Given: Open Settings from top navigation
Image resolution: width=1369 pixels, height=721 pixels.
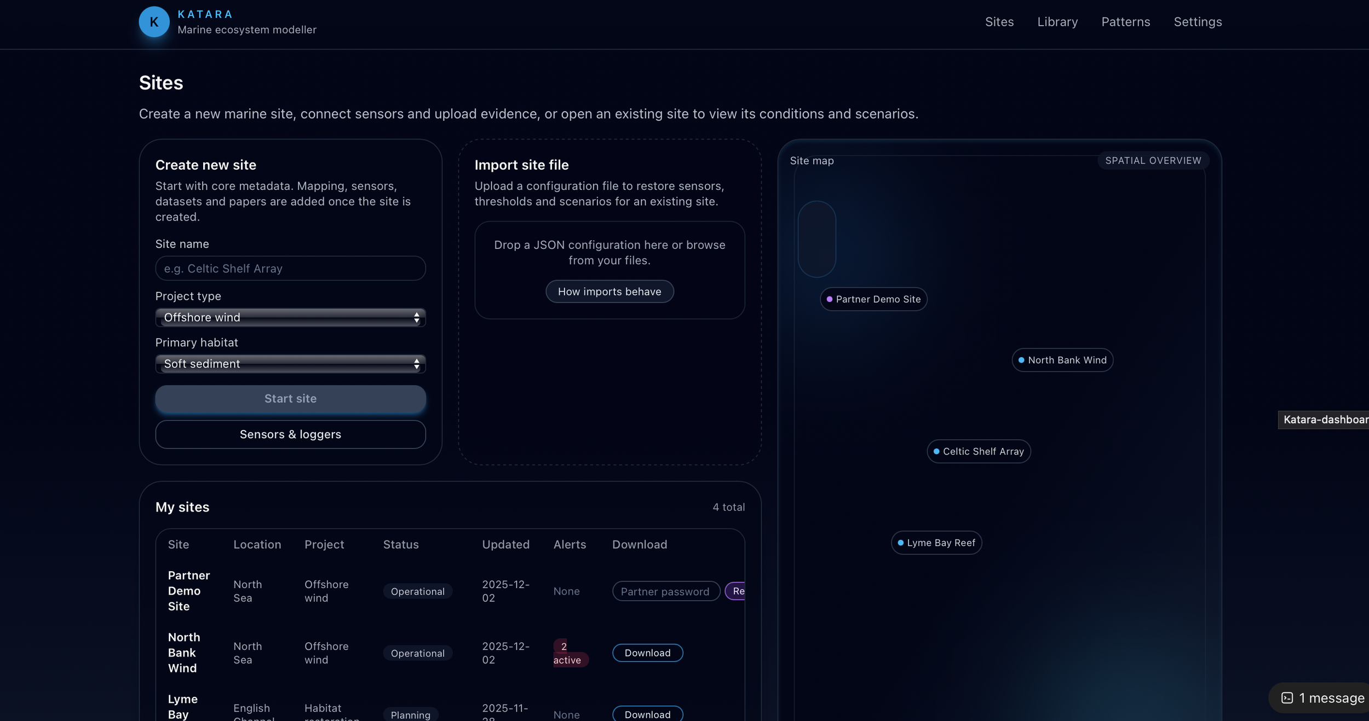Looking at the screenshot, I should tap(1197, 22).
